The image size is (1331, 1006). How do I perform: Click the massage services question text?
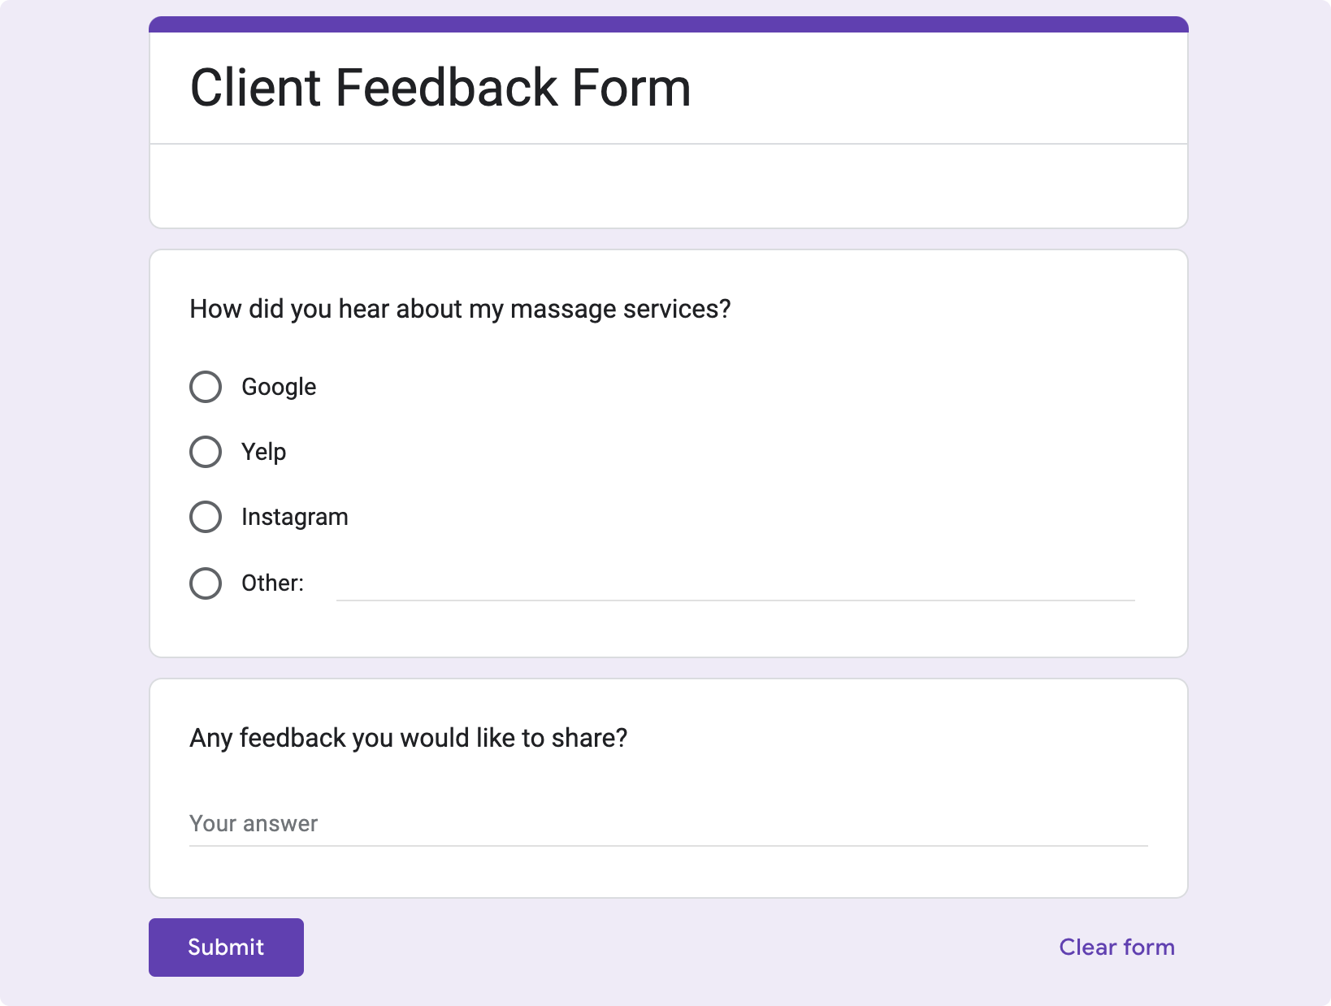click(460, 309)
